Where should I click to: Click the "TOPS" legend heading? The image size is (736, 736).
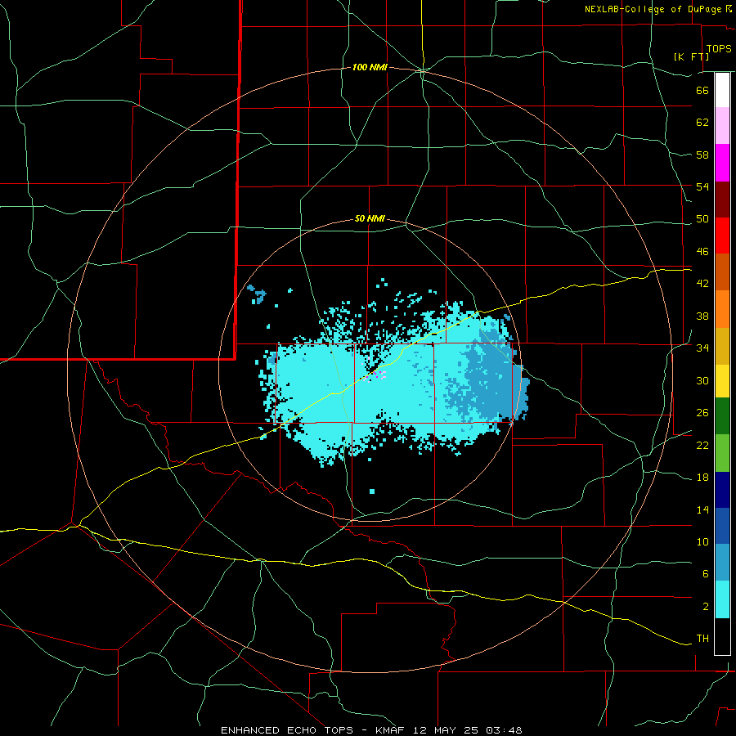click(719, 48)
